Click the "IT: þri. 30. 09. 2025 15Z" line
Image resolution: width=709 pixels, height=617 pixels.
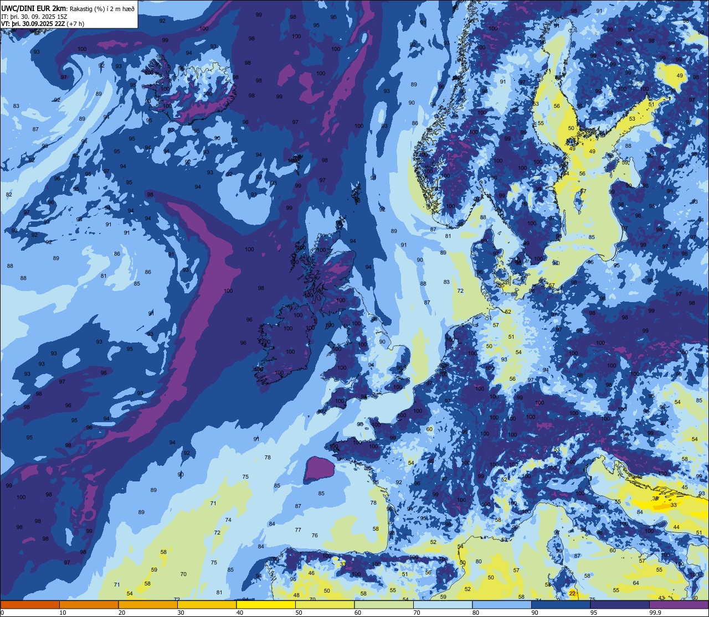(x=34, y=16)
